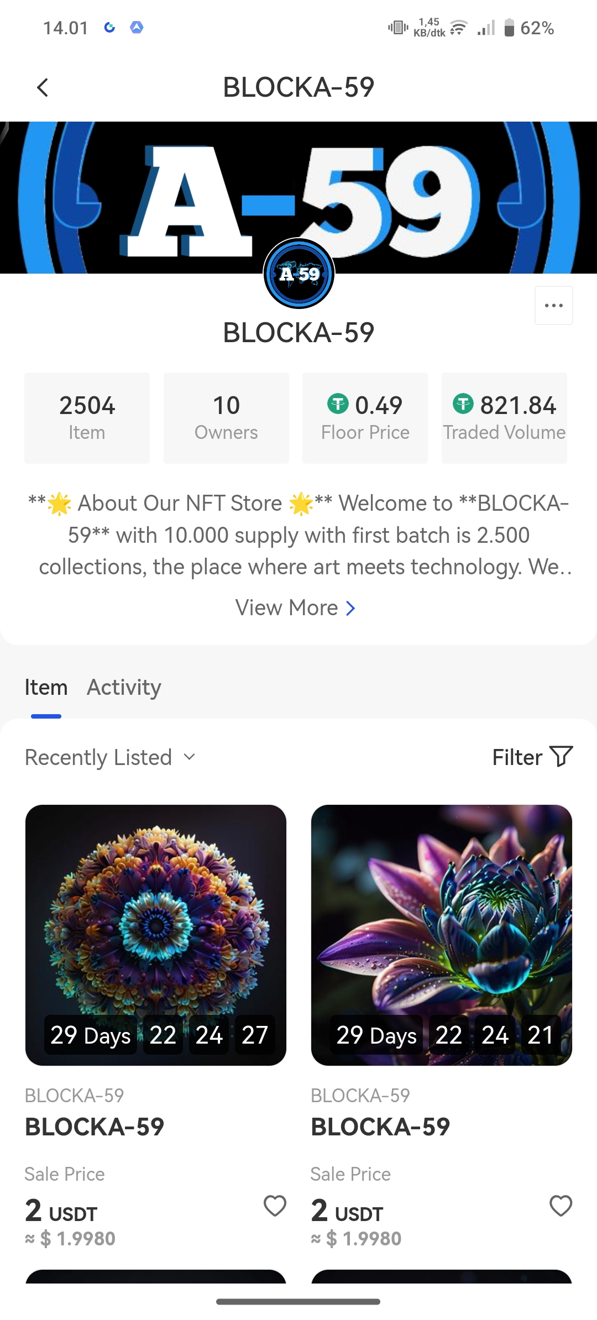Open the three-dot more options menu

pyautogui.click(x=553, y=305)
